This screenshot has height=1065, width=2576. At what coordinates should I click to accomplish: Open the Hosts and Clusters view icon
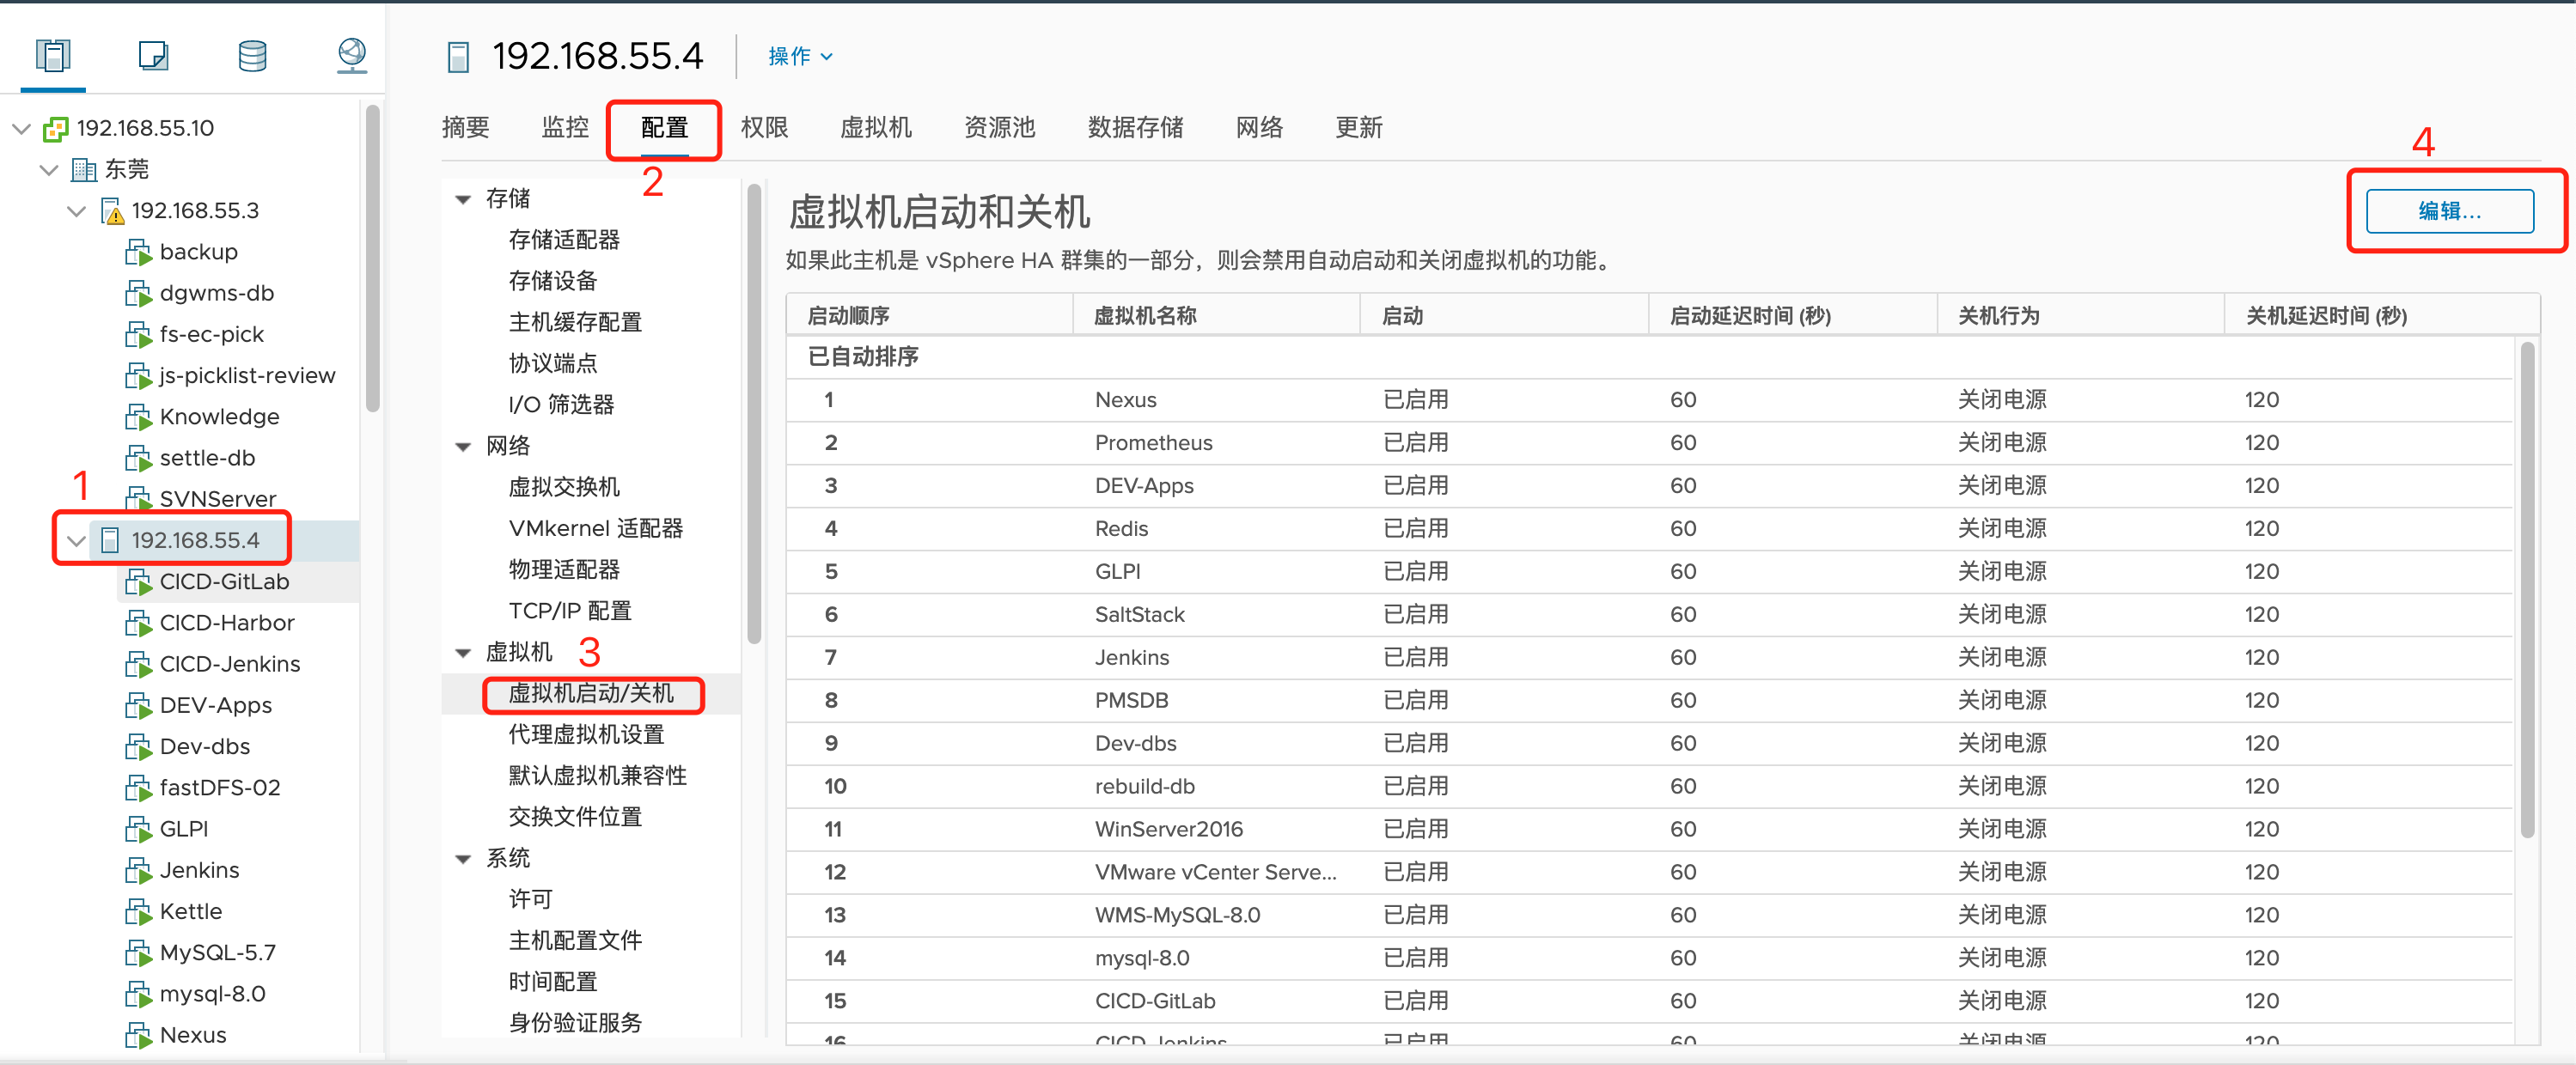pos(53,55)
